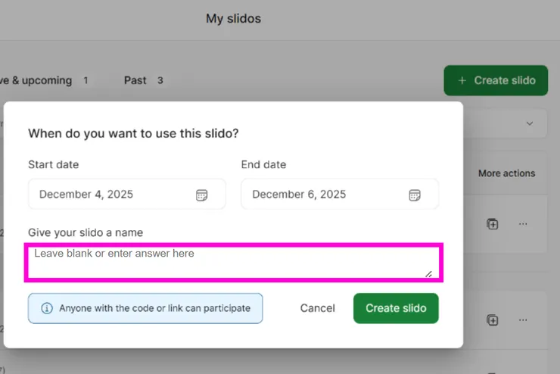Open the Start date calendar icon
This screenshot has width=560, height=374.
point(201,195)
